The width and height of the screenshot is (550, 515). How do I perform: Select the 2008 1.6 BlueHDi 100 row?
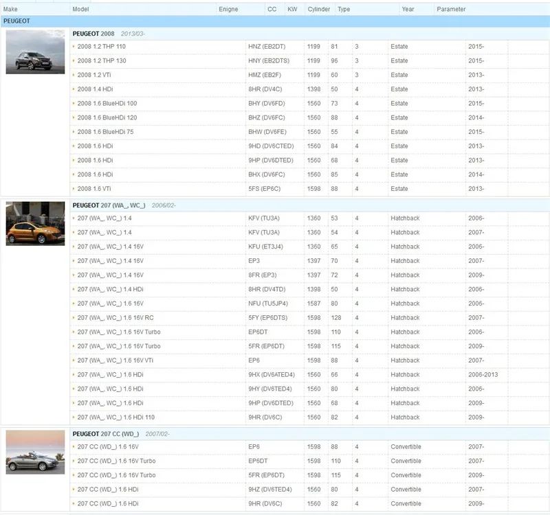[x=310, y=104]
